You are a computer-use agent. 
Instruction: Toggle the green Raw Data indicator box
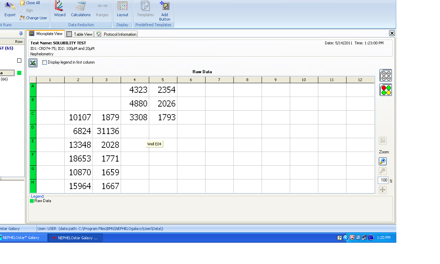(x=19, y=73)
